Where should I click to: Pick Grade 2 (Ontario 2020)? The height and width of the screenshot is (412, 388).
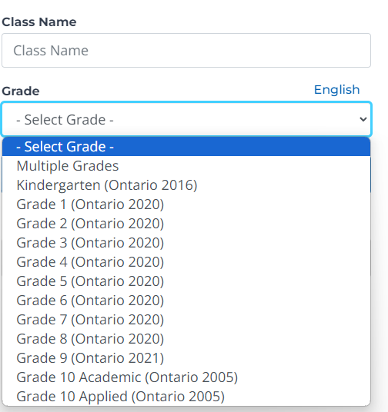coord(186,224)
